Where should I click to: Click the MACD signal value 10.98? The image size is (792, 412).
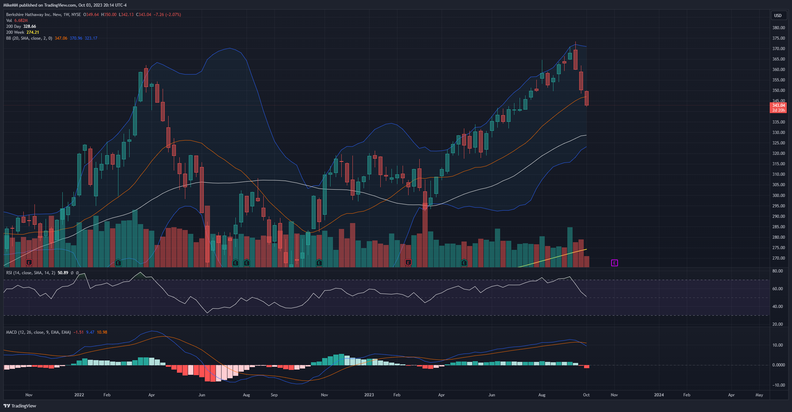pos(102,332)
